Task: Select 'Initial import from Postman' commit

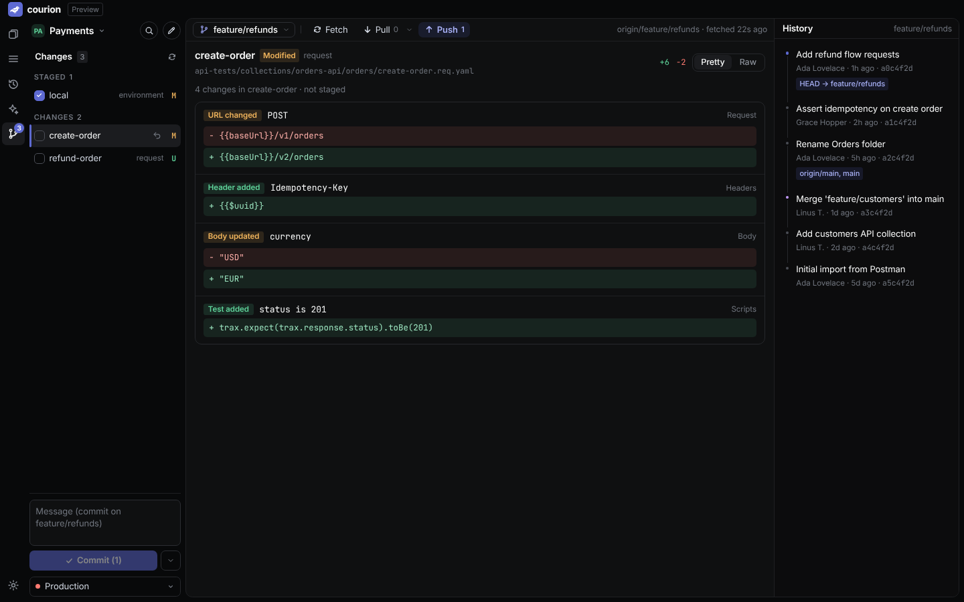Action: click(x=850, y=270)
